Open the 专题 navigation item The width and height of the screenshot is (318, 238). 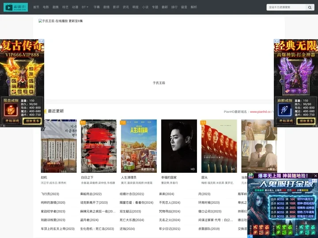[155, 7]
